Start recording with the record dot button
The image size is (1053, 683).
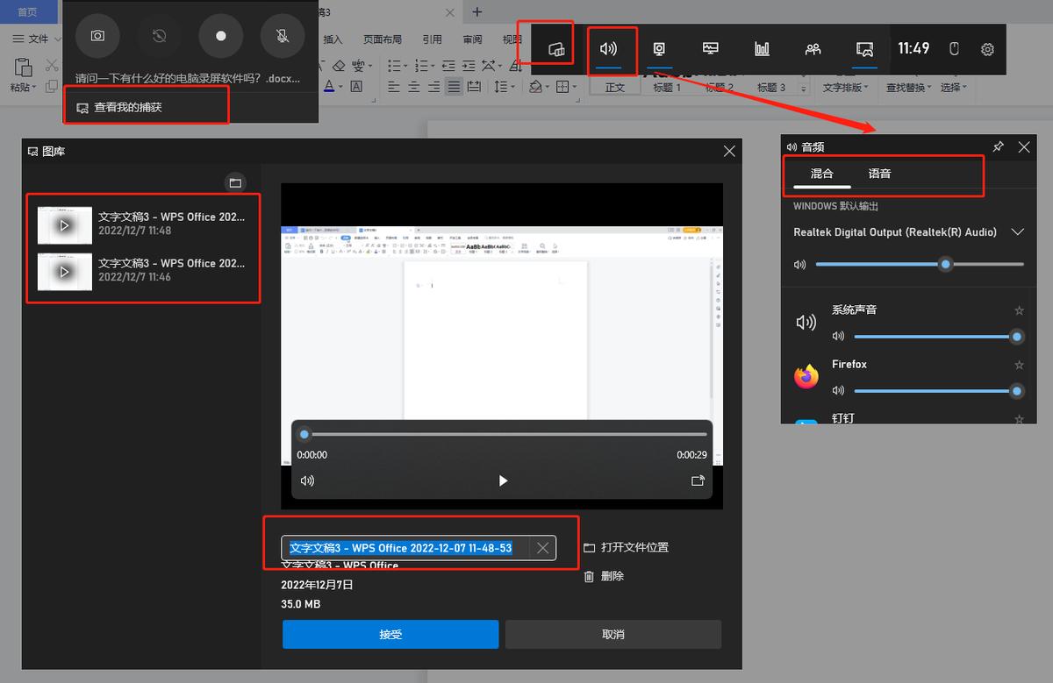[221, 36]
